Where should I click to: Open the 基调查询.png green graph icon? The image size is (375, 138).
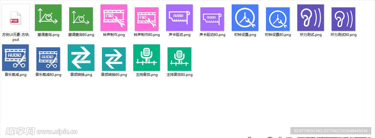click(48, 17)
